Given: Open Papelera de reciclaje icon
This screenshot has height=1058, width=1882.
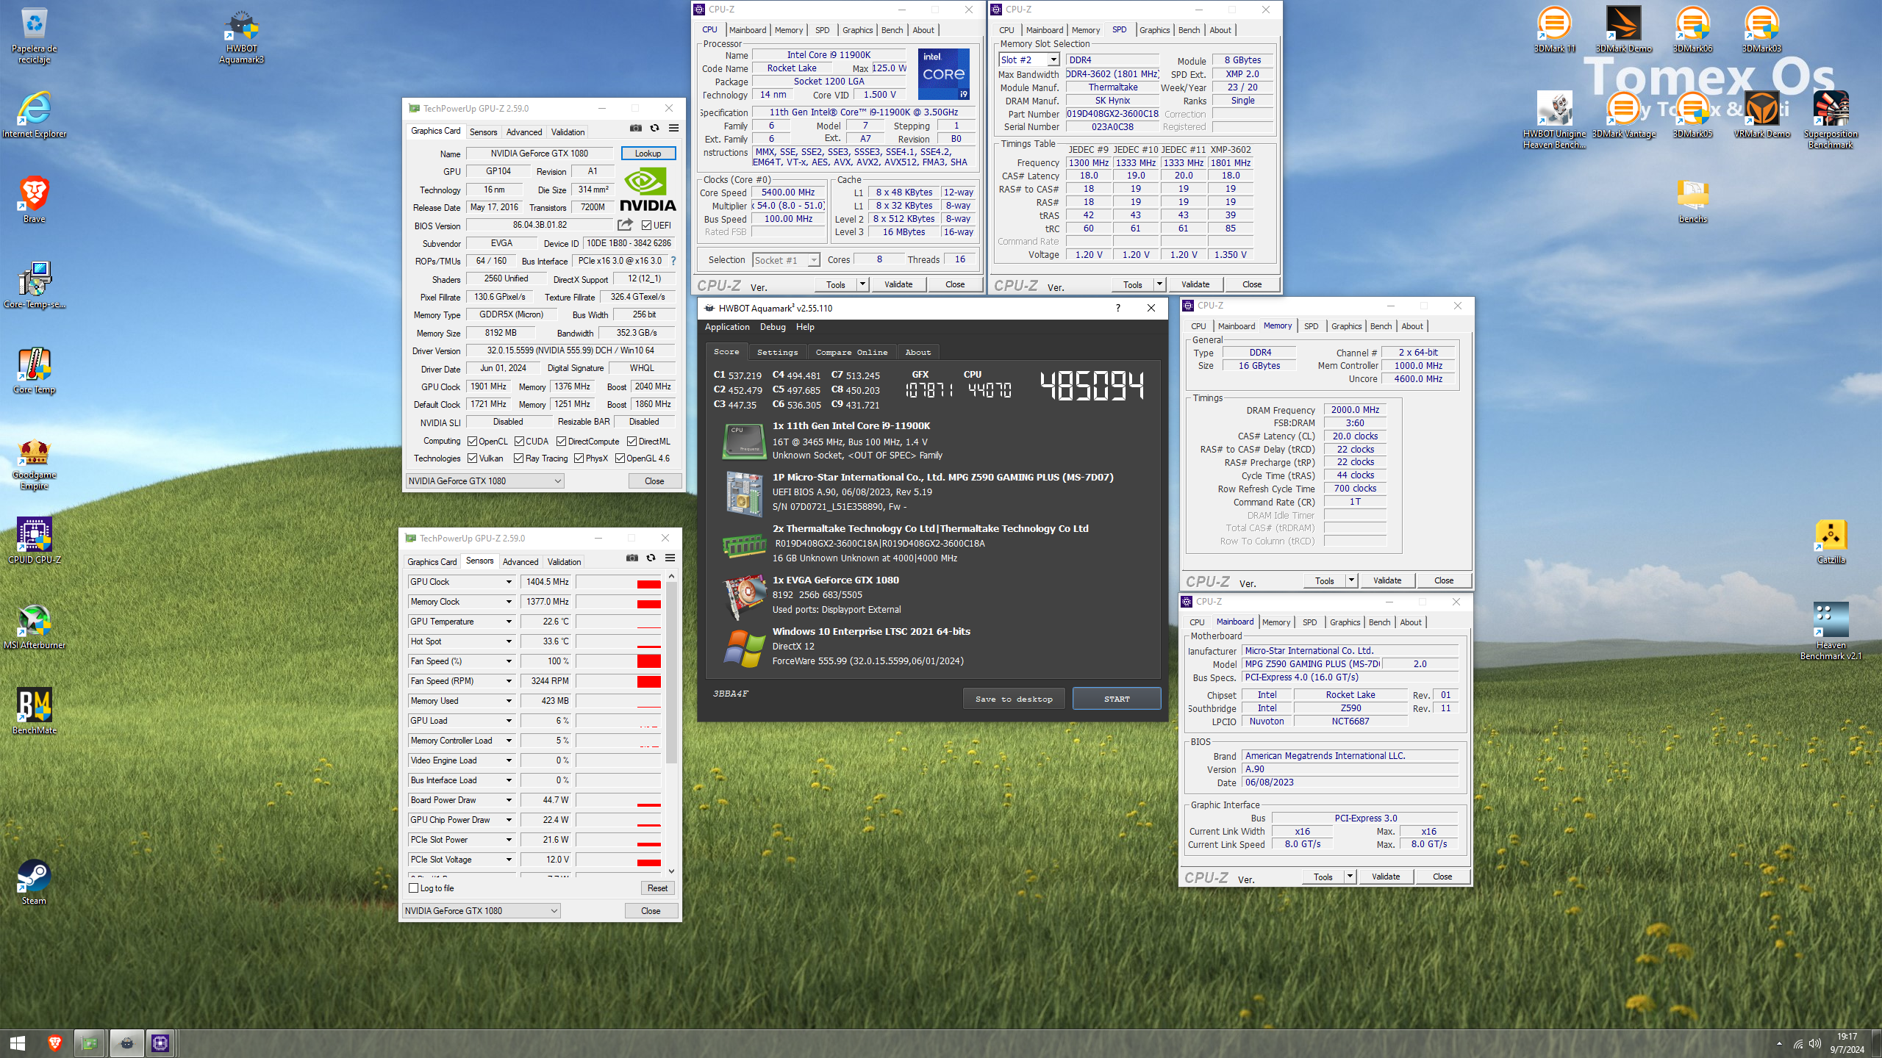Looking at the screenshot, I should tap(35, 37).
